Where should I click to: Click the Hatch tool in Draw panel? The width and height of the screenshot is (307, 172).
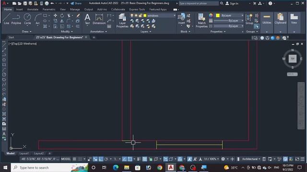[x=45, y=26]
